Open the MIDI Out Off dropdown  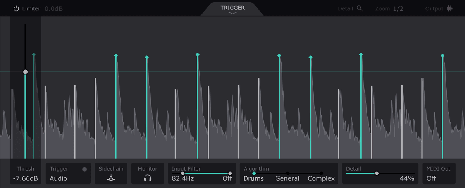431,178
